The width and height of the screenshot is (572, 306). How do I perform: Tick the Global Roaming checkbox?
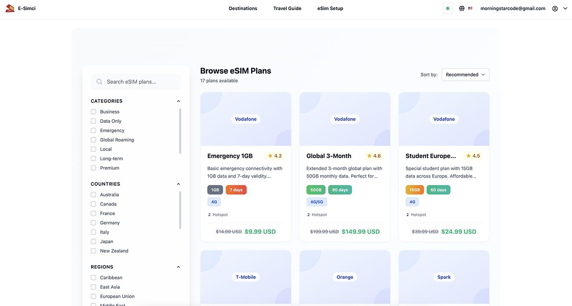[x=94, y=140]
